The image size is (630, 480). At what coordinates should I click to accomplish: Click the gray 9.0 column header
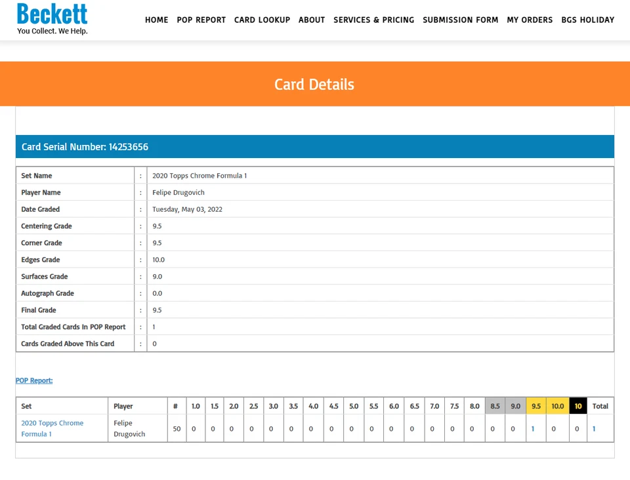(516, 406)
